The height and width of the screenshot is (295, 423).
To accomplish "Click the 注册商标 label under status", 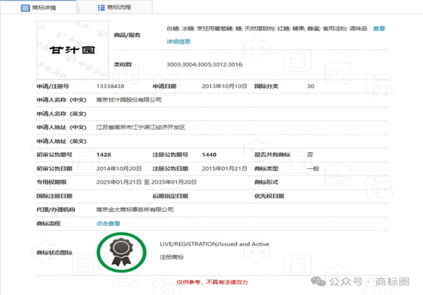I will coord(172,258).
